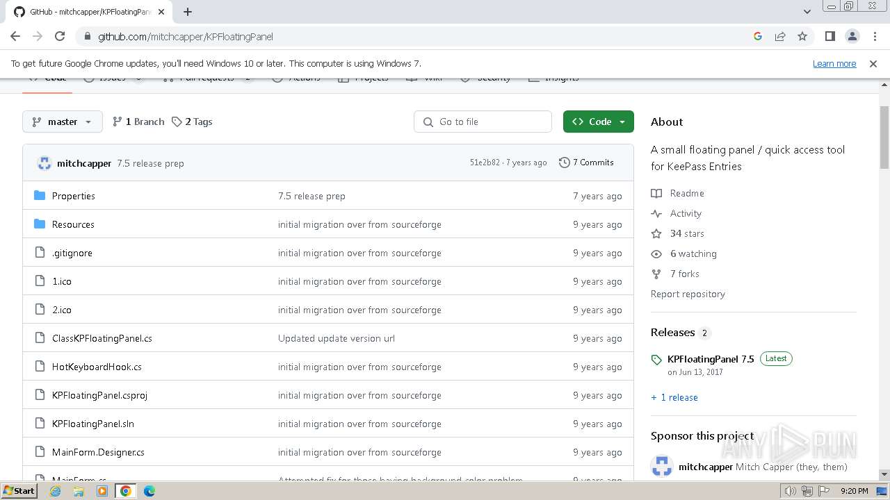Click Properties folder icon
This screenshot has width=890, height=500.
(40, 196)
